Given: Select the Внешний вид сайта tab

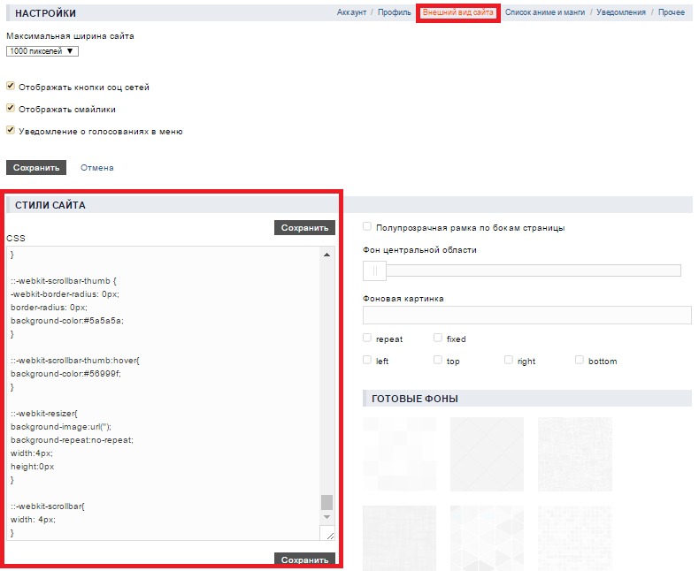Looking at the screenshot, I should (457, 12).
